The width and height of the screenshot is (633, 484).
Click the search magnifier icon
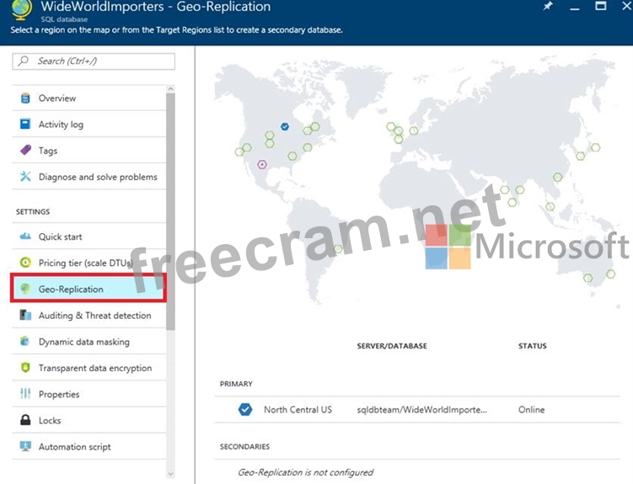[x=24, y=61]
